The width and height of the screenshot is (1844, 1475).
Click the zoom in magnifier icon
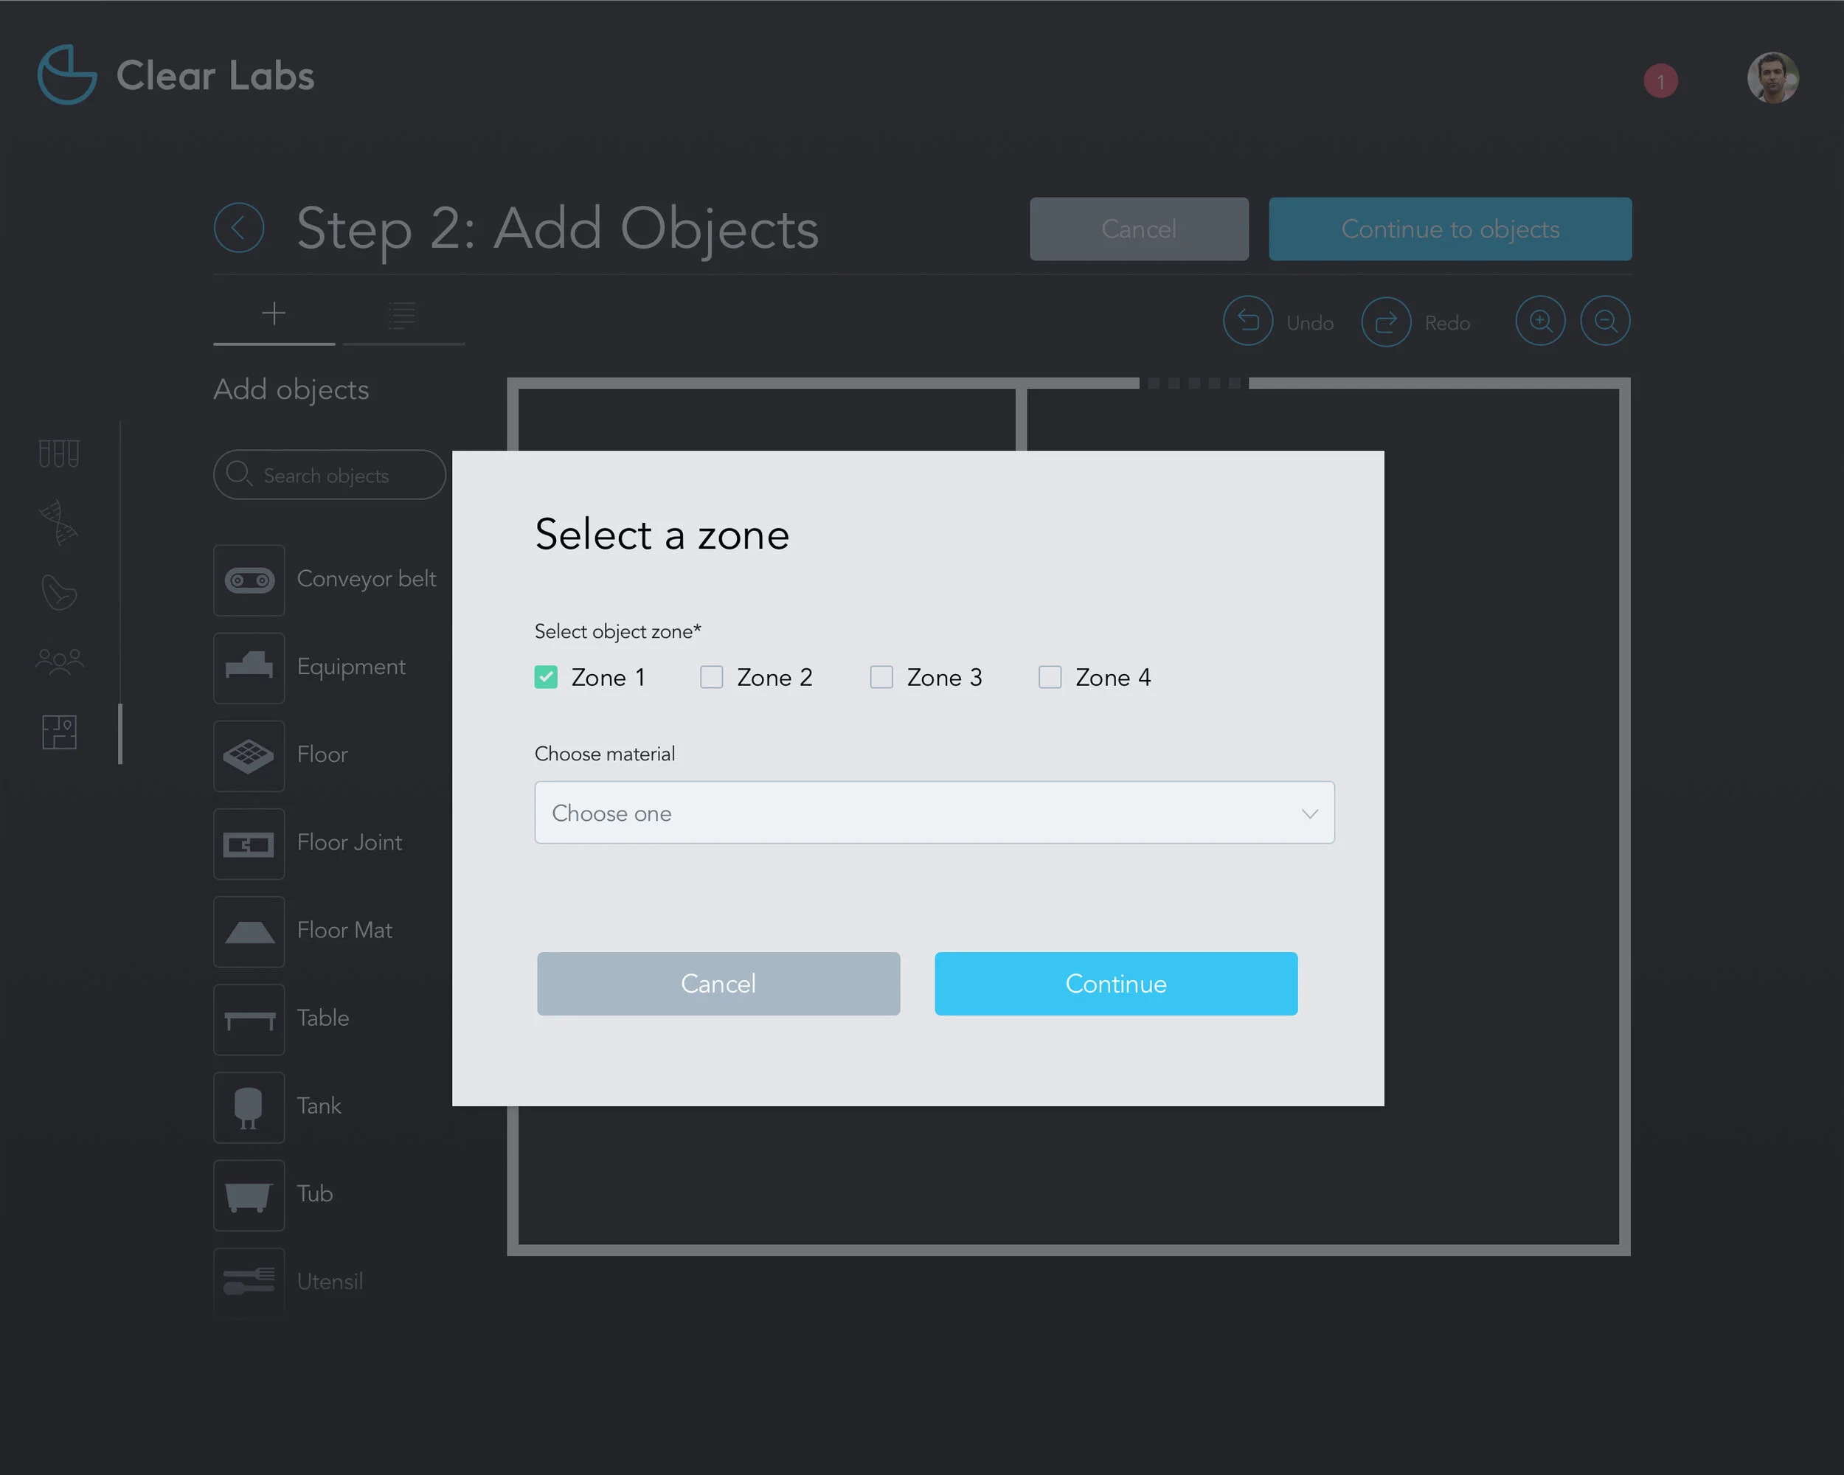coord(1539,322)
